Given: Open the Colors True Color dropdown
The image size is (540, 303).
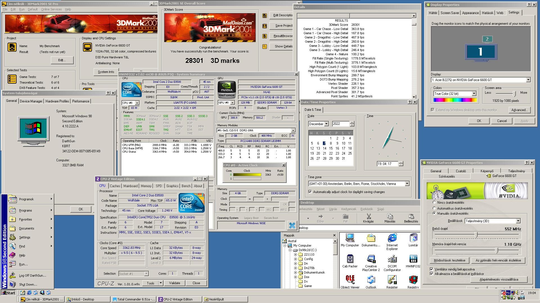Looking at the screenshot, I should (x=474, y=94).
